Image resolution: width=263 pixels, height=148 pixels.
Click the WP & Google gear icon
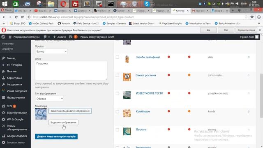[3, 119]
